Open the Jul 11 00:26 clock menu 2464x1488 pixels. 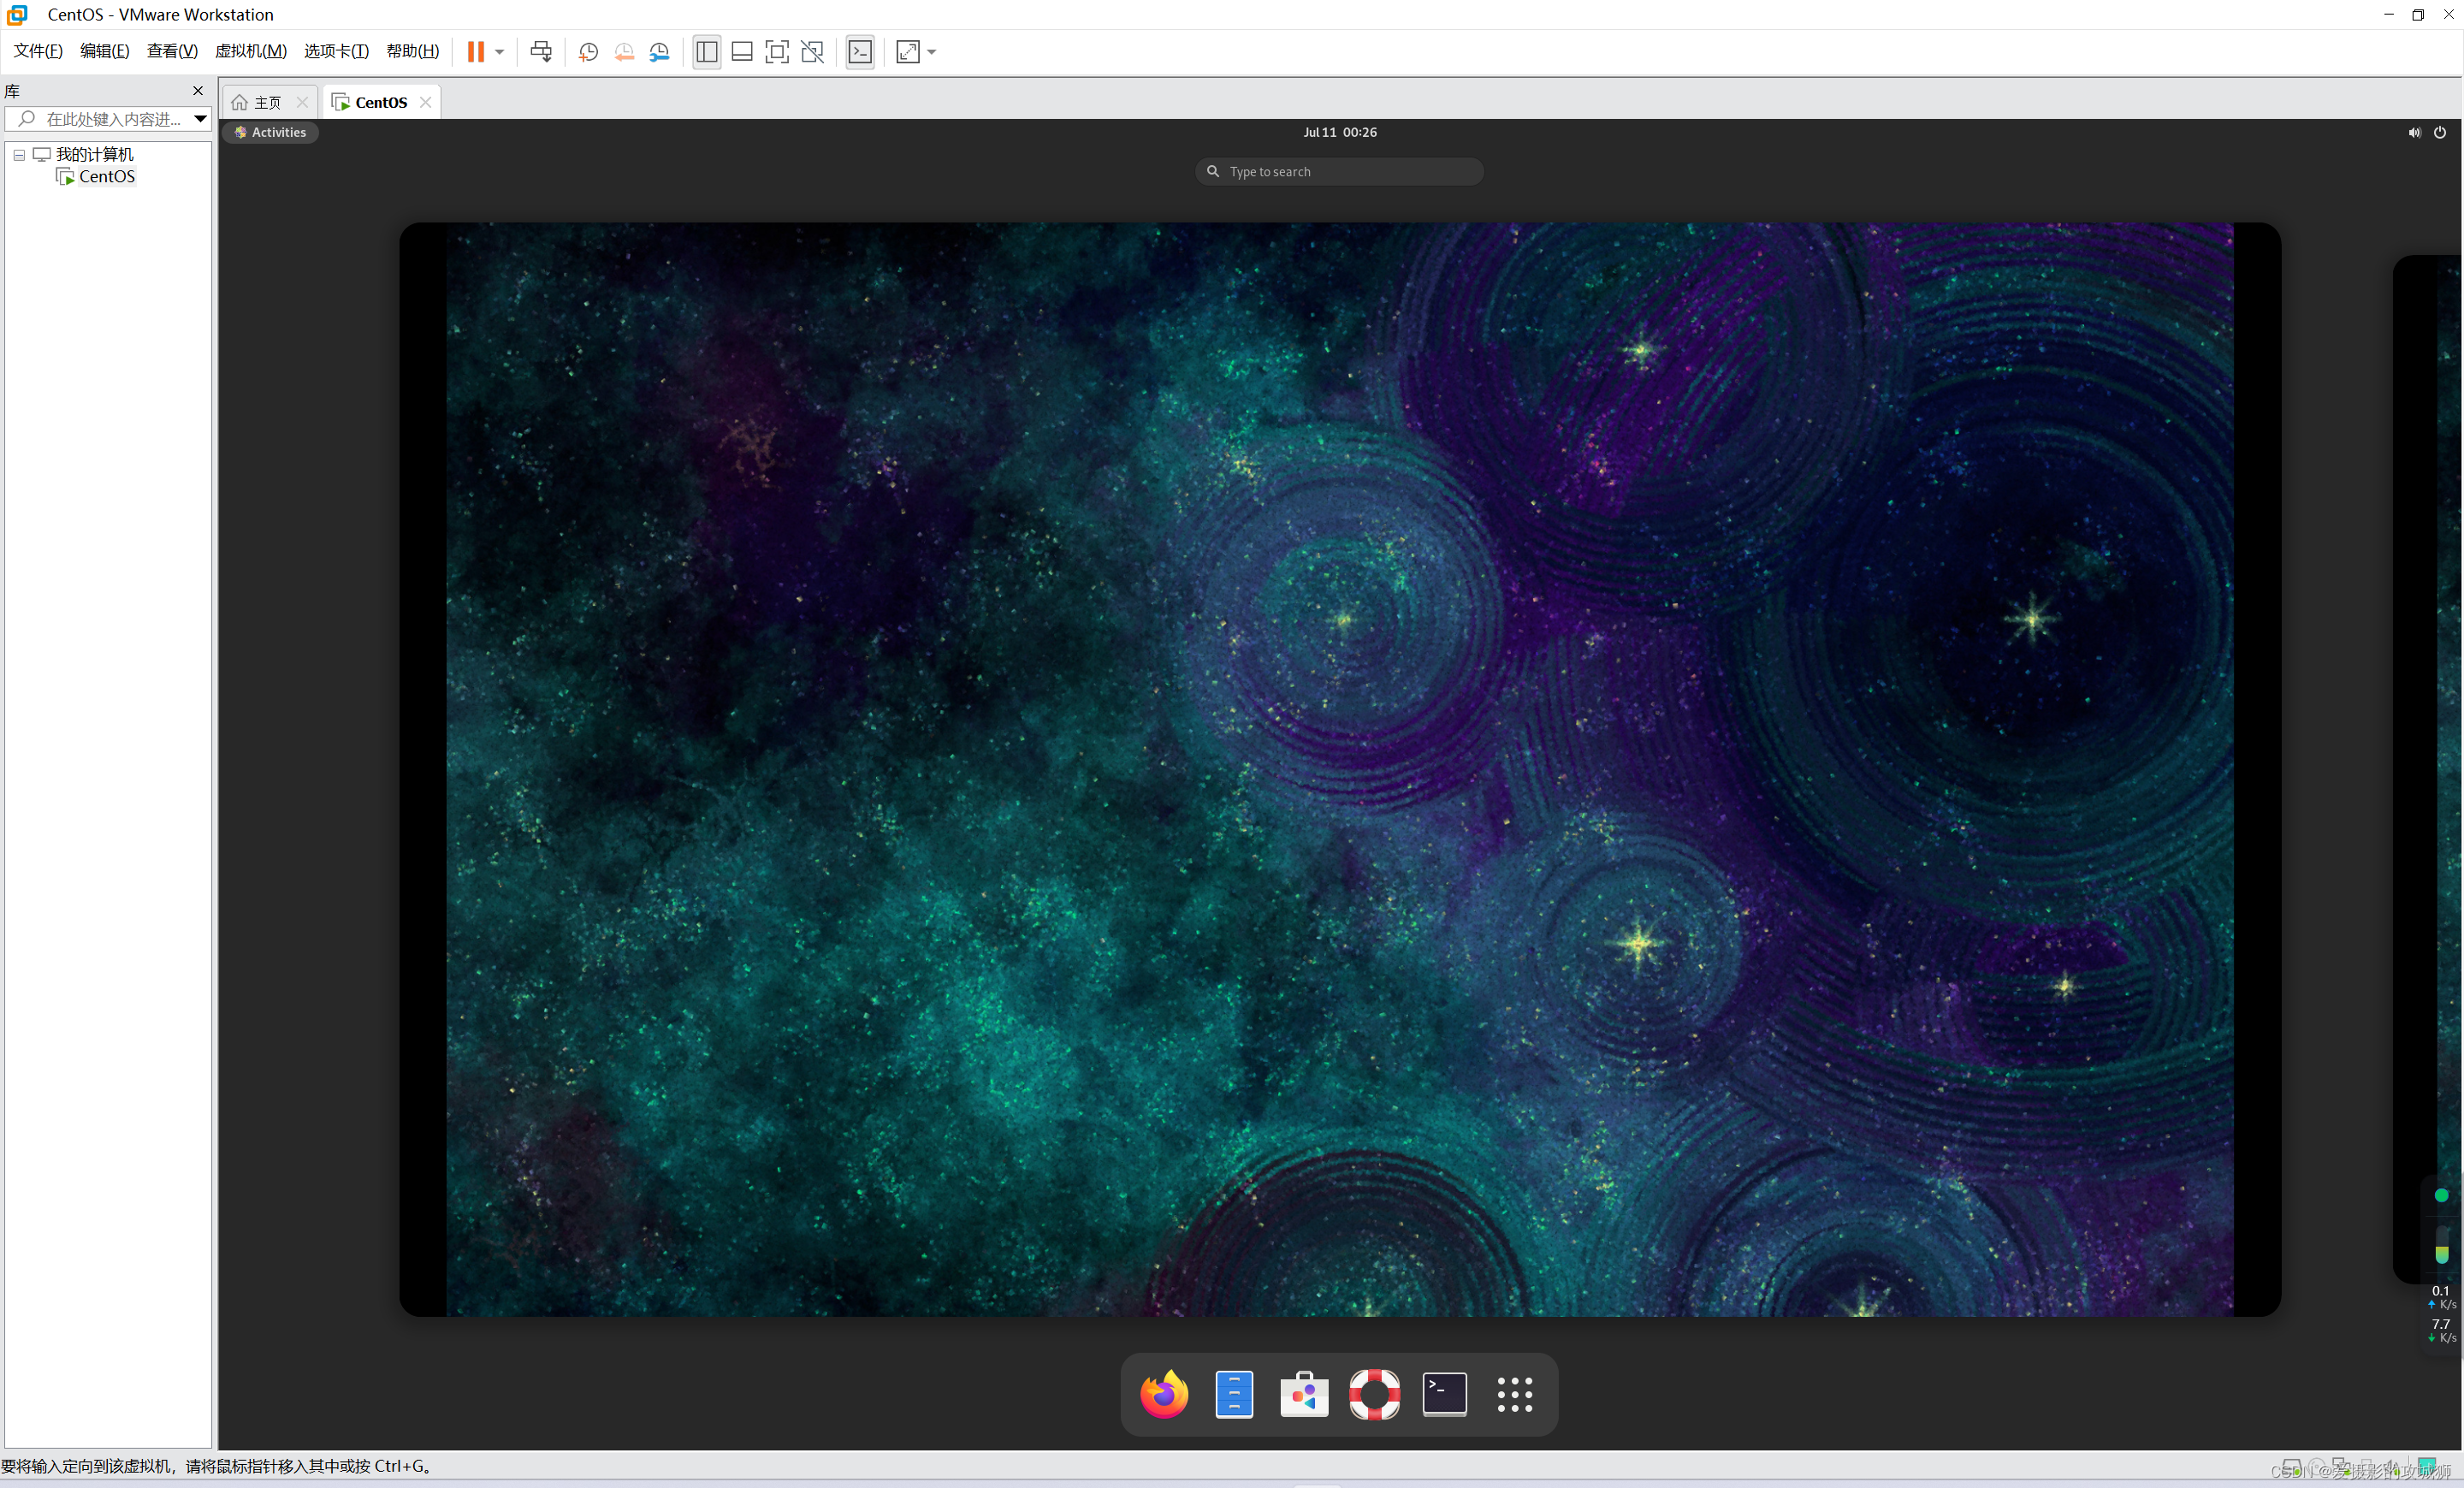1339,132
